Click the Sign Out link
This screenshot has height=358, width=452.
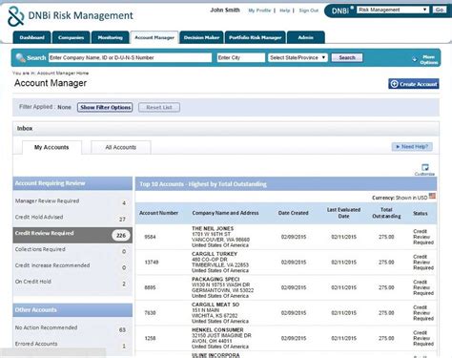[308, 11]
